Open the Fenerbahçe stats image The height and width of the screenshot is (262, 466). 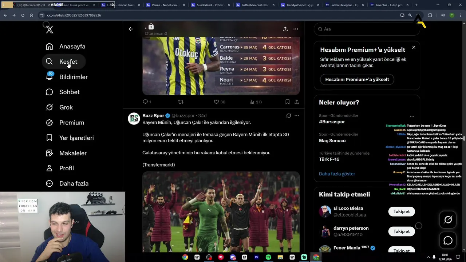click(x=221, y=65)
